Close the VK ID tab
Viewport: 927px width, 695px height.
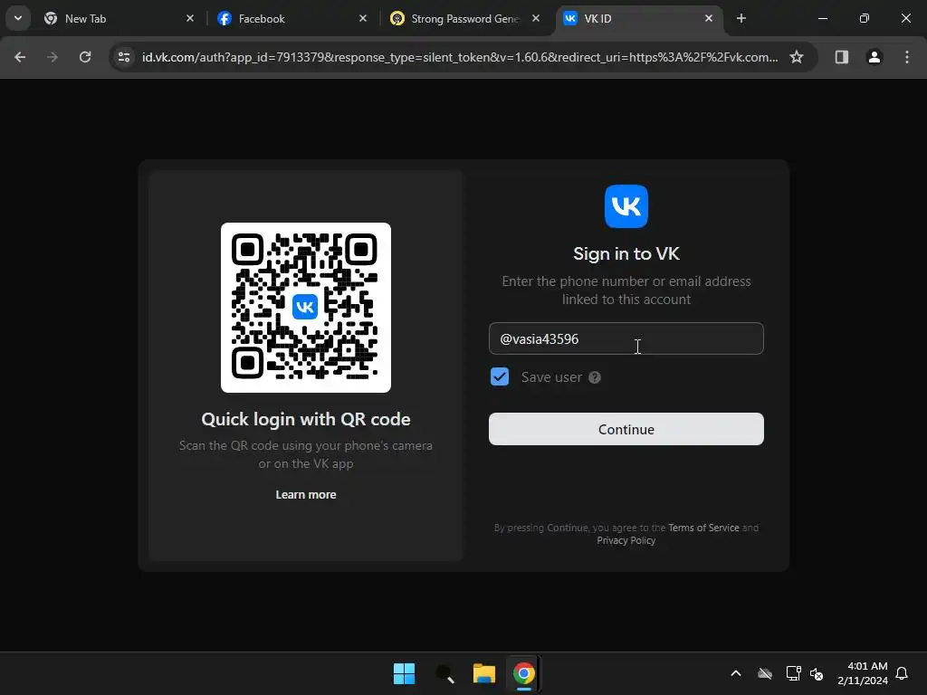[x=708, y=18]
